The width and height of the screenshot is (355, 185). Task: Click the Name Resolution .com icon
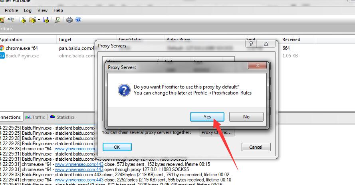[x=11, y=20]
